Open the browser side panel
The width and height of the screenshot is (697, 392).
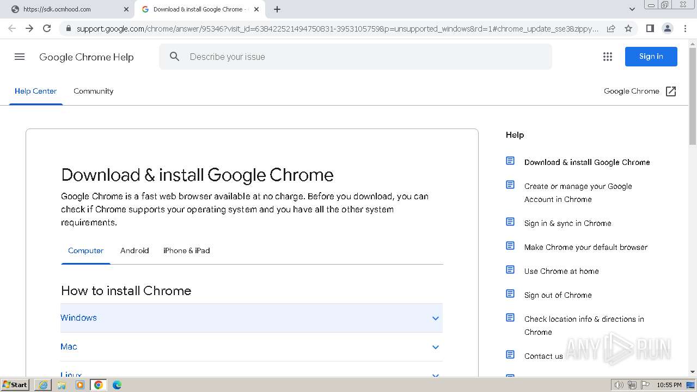650,28
